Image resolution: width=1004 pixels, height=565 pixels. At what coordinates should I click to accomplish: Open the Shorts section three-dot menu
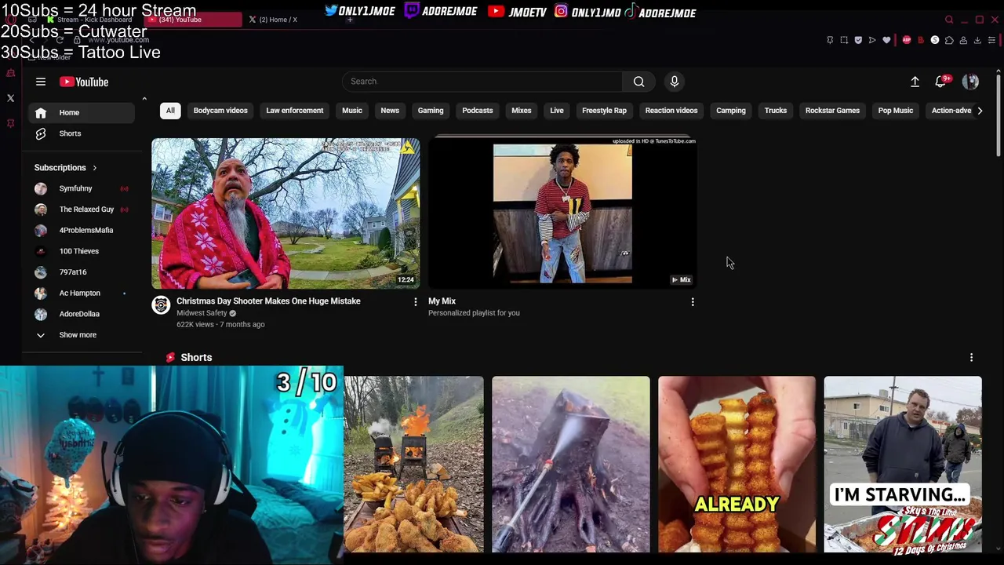(971, 358)
